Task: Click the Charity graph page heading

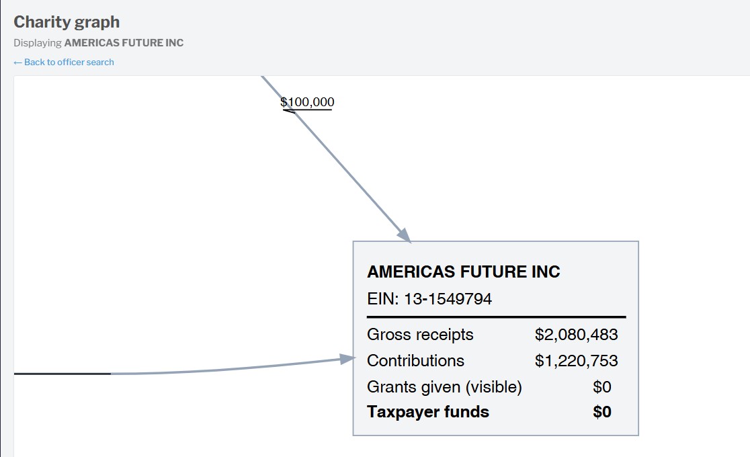Action: pos(67,22)
